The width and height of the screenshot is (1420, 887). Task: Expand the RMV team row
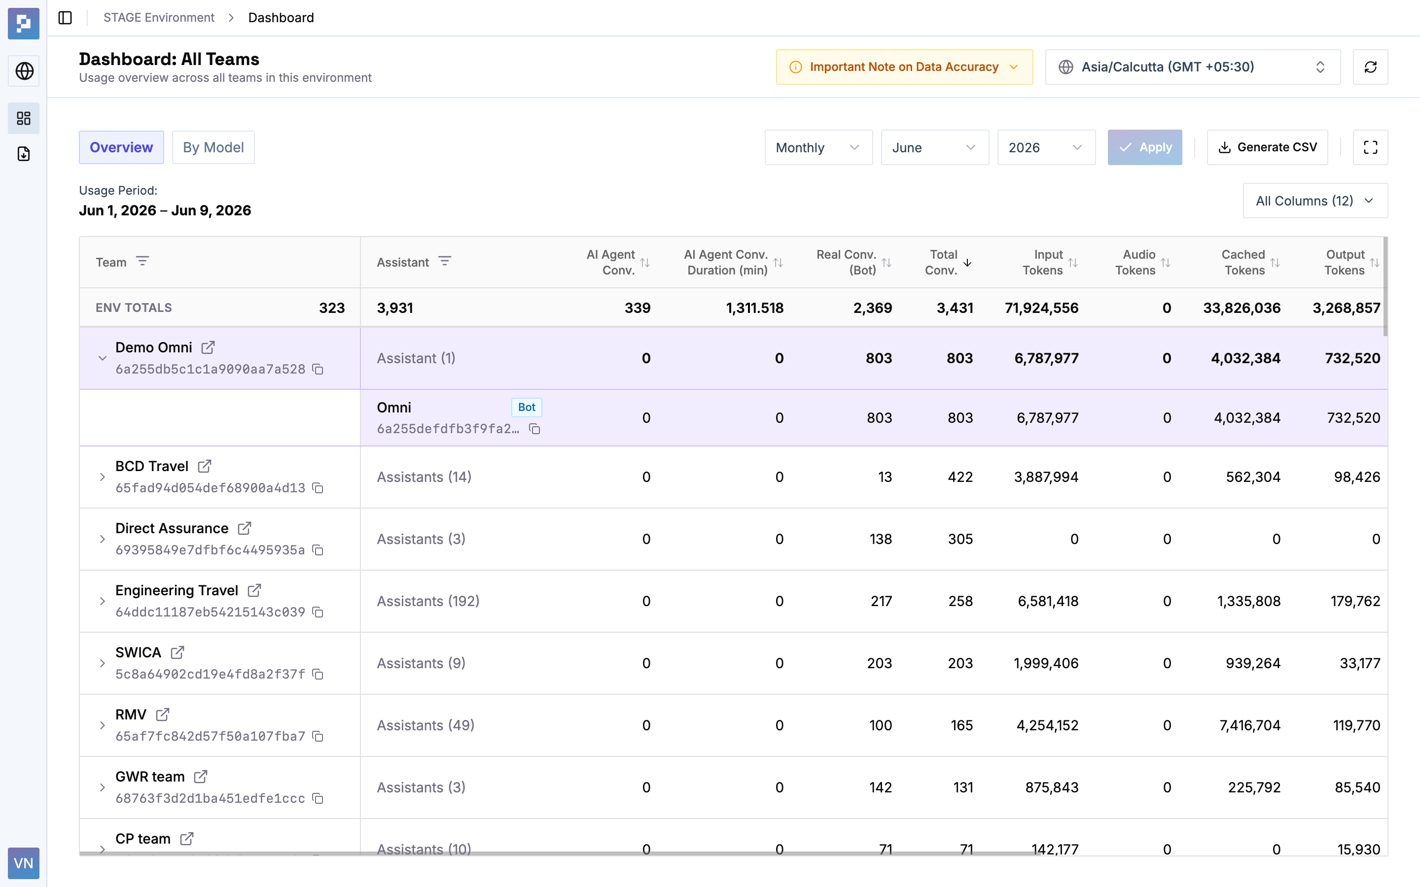pos(103,726)
